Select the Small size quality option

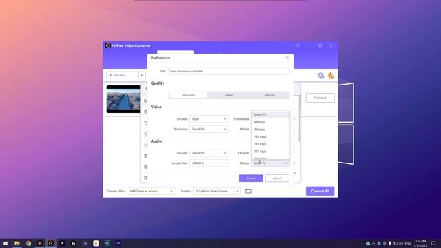coord(269,95)
